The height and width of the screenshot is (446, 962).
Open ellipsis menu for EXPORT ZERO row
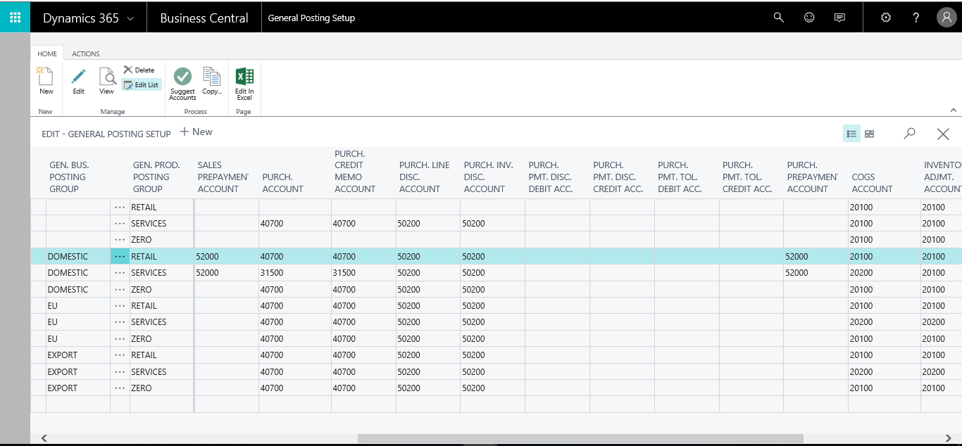[120, 388]
